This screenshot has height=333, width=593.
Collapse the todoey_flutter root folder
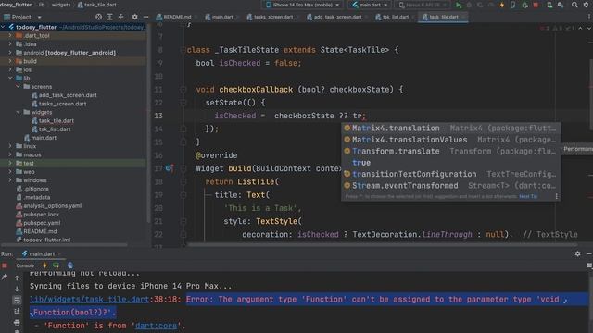pos(4,27)
